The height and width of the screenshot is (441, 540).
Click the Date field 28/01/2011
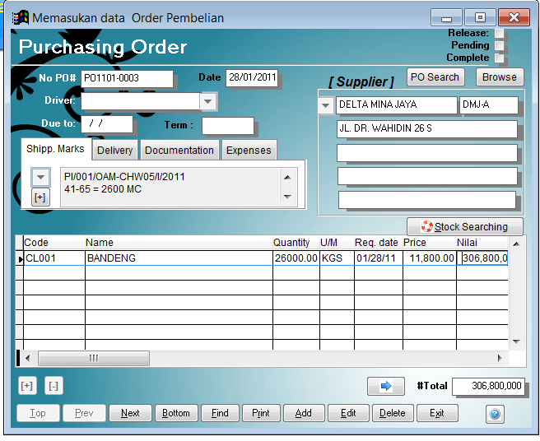(x=252, y=77)
